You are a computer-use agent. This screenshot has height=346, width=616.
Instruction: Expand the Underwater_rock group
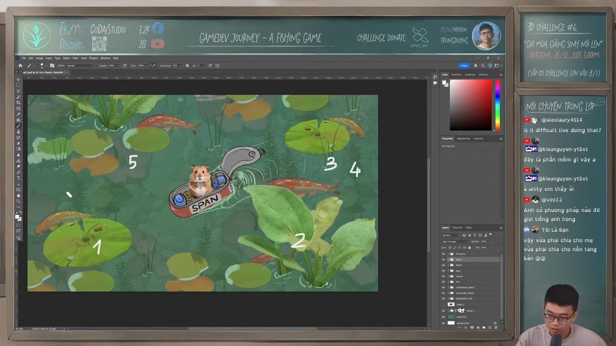click(448, 298)
